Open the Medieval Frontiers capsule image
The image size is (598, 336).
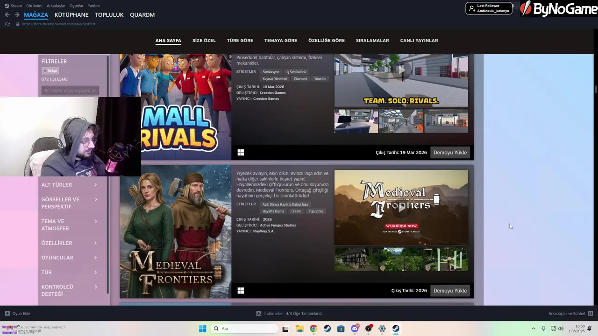176,231
